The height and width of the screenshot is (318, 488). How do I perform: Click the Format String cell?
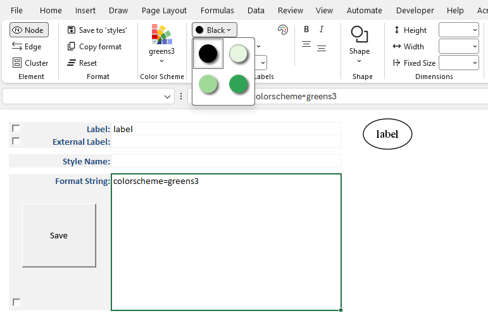point(226,242)
